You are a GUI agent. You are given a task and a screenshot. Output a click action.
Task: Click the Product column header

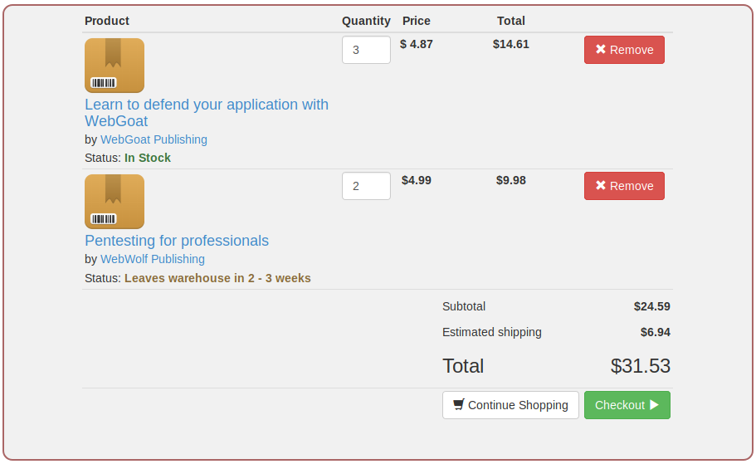pyautogui.click(x=107, y=21)
